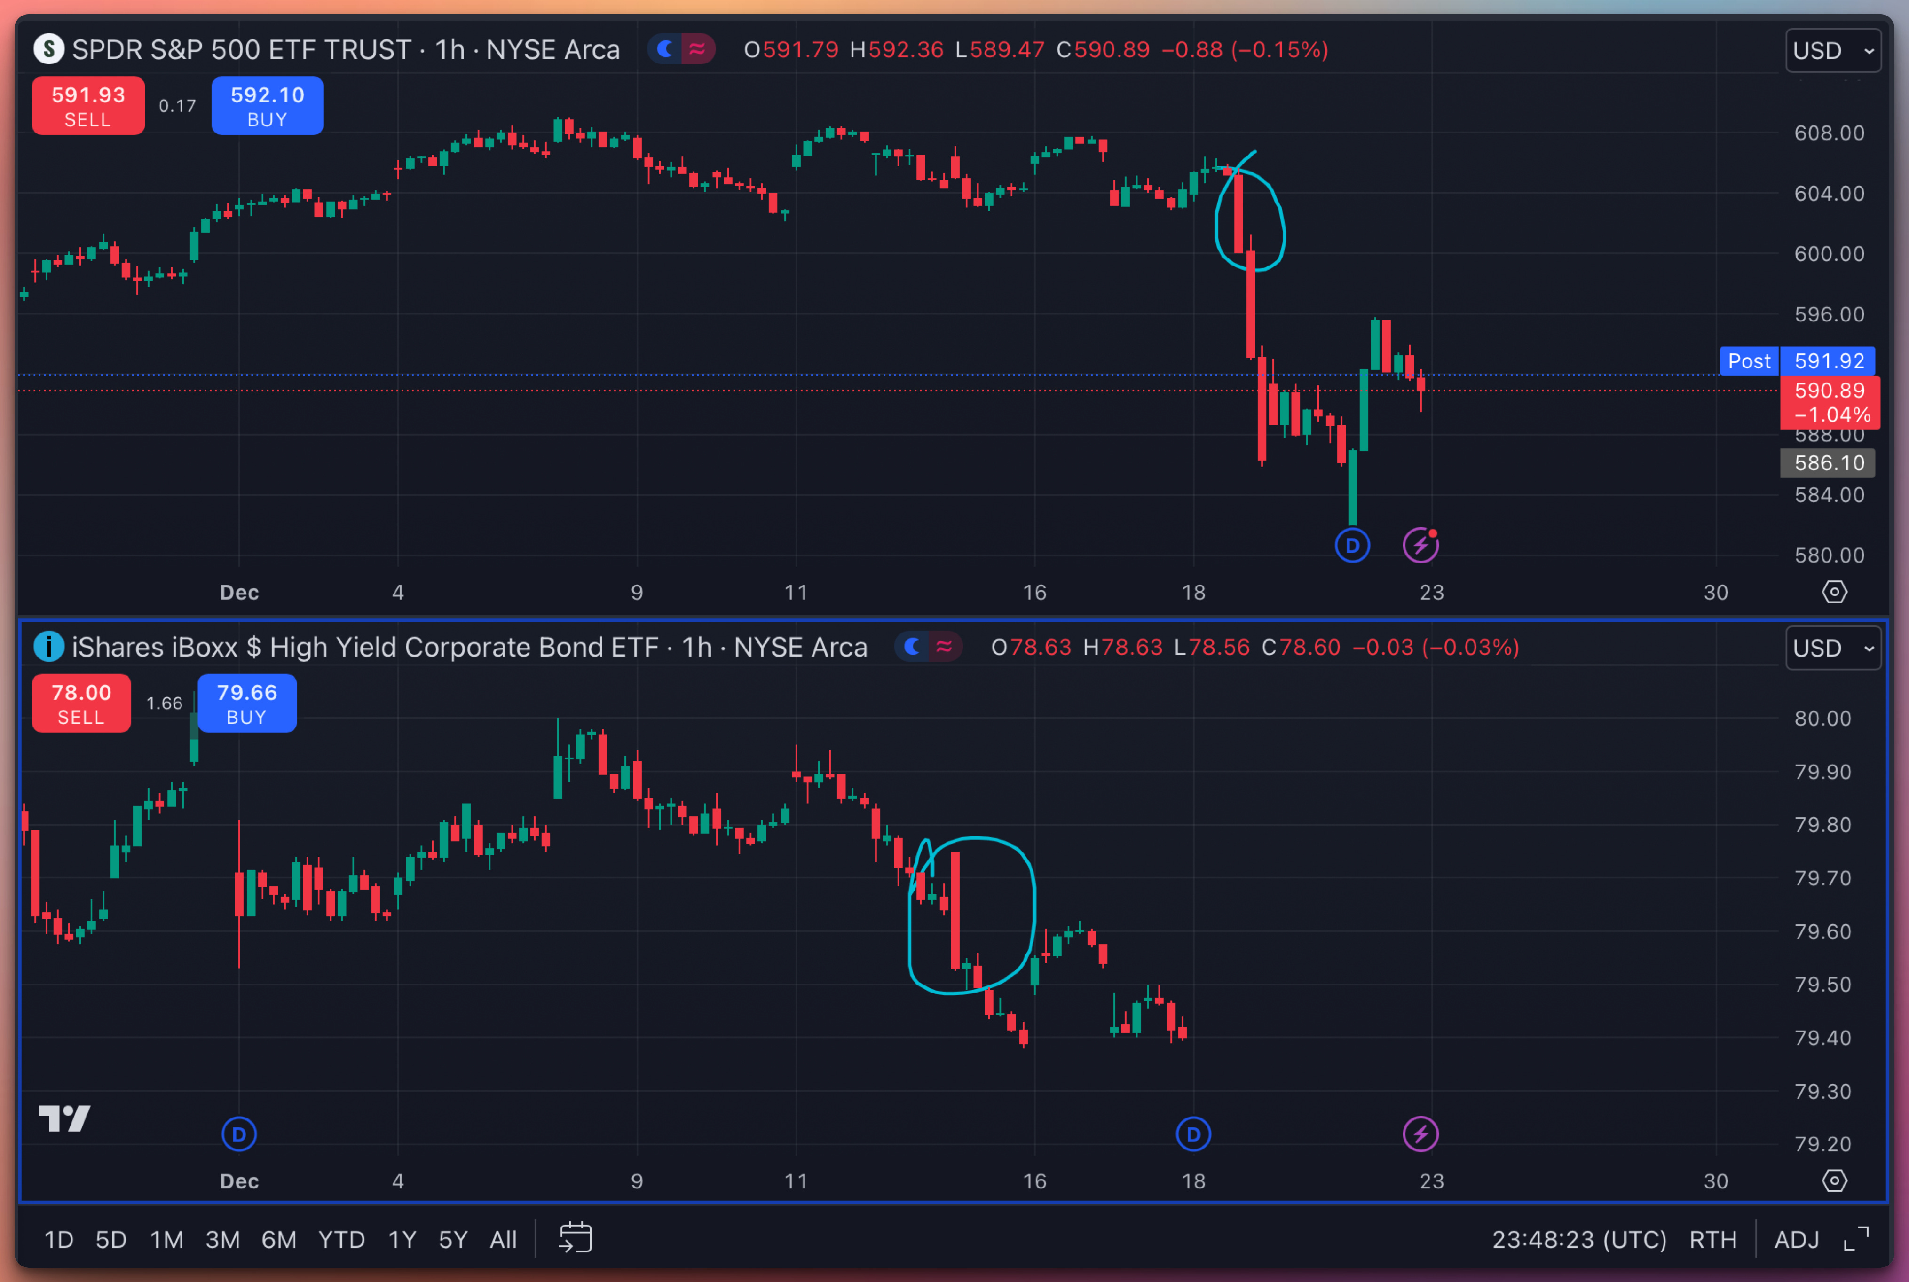Select the 3M time range
This screenshot has width=1909, height=1282.
pos(222,1240)
